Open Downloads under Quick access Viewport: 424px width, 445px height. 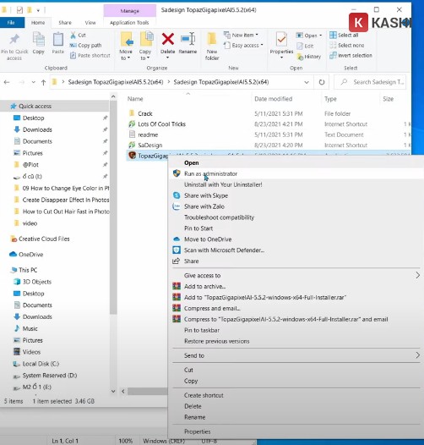click(x=37, y=129)
